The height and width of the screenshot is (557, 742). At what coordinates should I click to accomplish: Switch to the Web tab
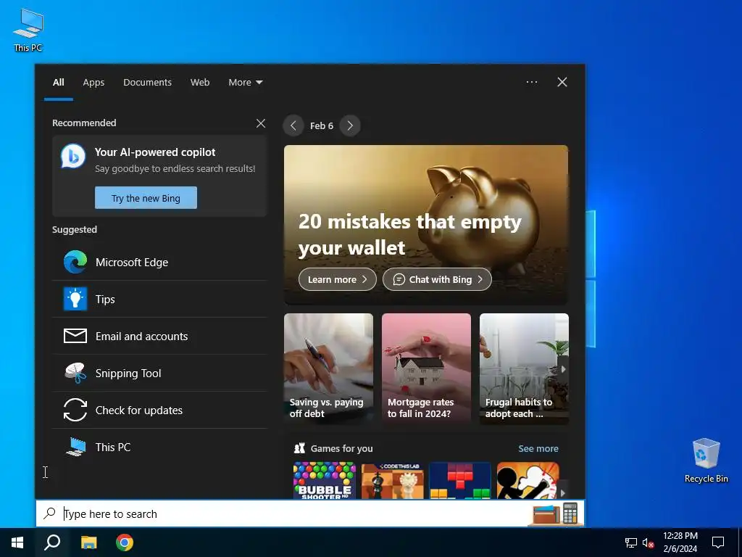click(200, 82)
